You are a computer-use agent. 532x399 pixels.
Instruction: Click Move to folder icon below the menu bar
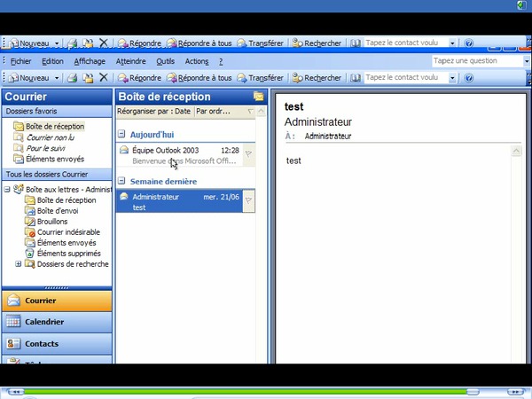(88, 78)
